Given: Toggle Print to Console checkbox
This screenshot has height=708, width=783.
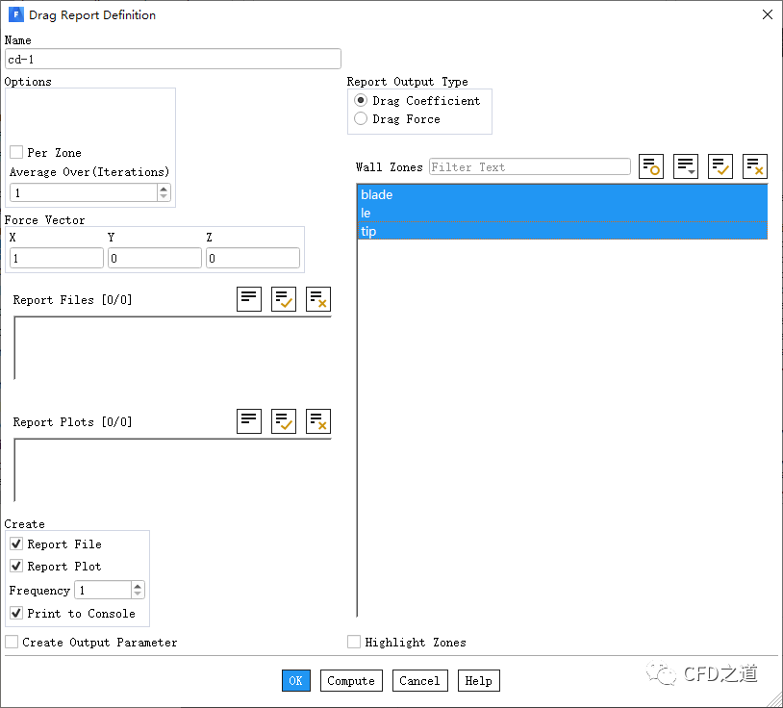Looking at the screenshot, I should [x=16, y=613].
